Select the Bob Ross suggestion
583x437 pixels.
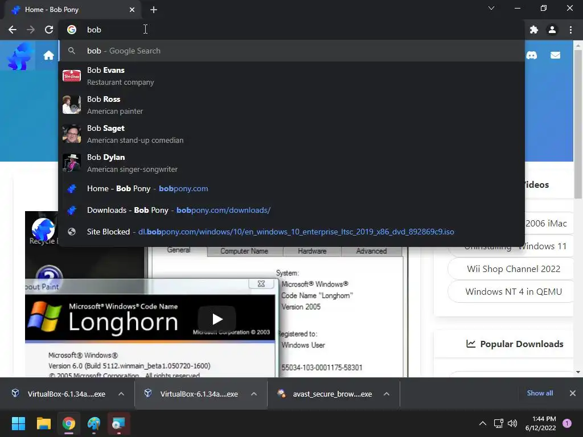[292, 105]
